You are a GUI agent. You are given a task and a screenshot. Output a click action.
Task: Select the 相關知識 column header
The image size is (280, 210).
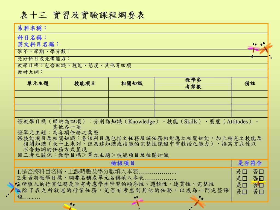(132, 83)
